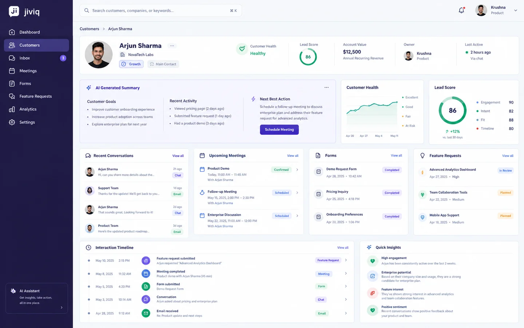Expand the Feature request submitted timeline chevron
Screen dimensions: 524x328
click(346, 260)
